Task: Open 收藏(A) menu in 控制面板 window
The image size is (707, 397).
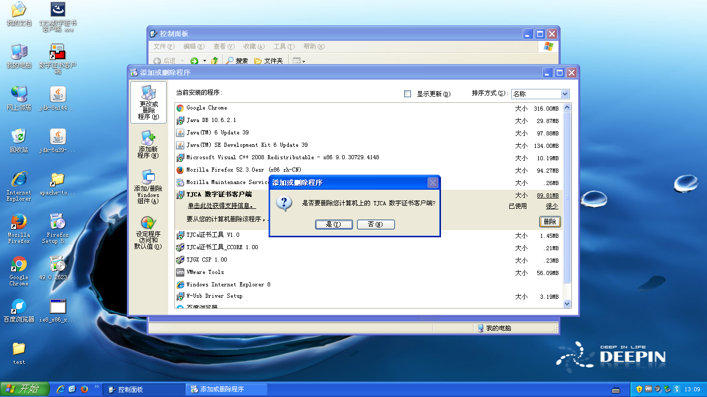Action: pyautogui.click(x=254, y=47)
